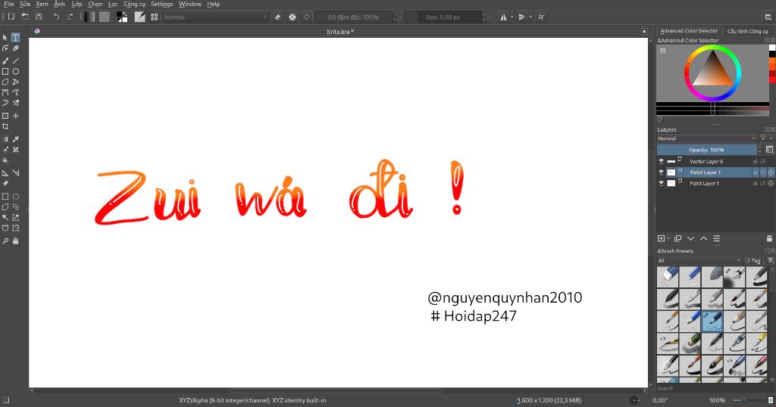Select the Zoom magnifier tool
The image size is (776, 407).
5,241
